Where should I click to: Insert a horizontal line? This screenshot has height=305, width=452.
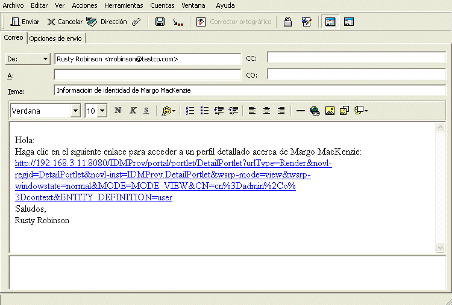tap(301, 111)
